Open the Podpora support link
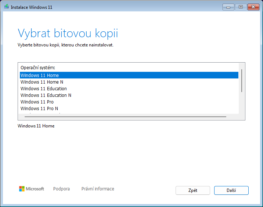 click(x=61, y=189)
